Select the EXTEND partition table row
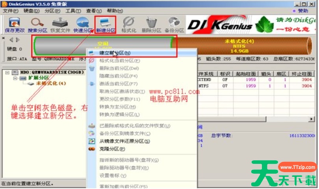Viewport: 319px width, 189px height. click(x=256, y=80)
